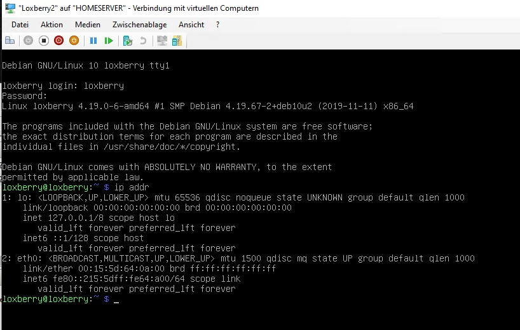Image resolution: width=520 pixels, height=330 pixels.
Task: Open the Datei menu
Action: pyautogui.click(x=20, y=25)
